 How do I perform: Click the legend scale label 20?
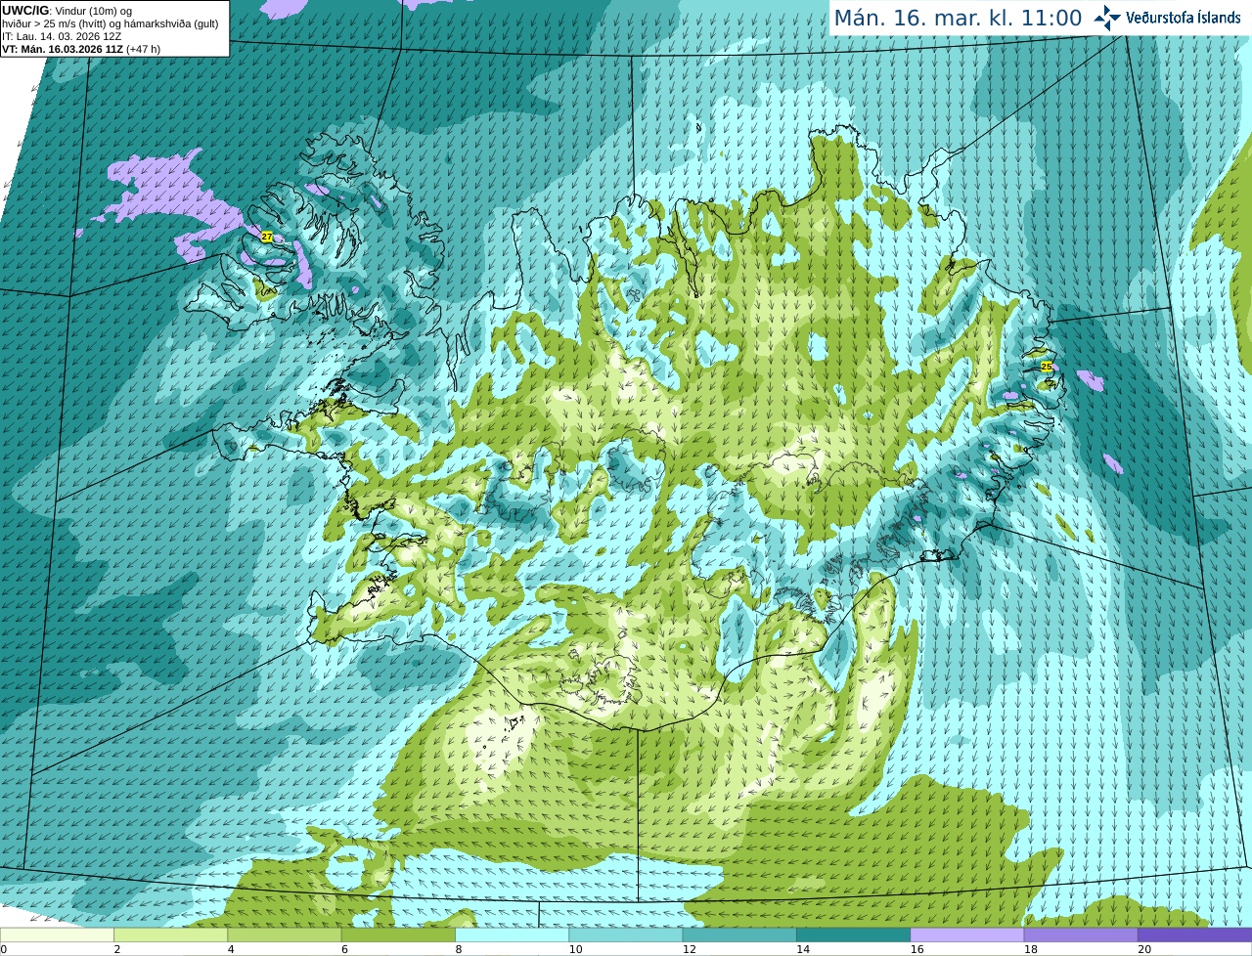coord(1144,949)
